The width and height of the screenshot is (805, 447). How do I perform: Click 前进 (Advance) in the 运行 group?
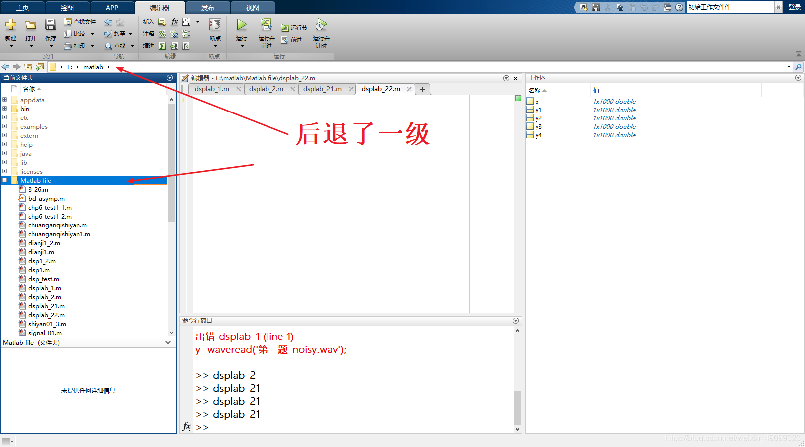[291, 40]
